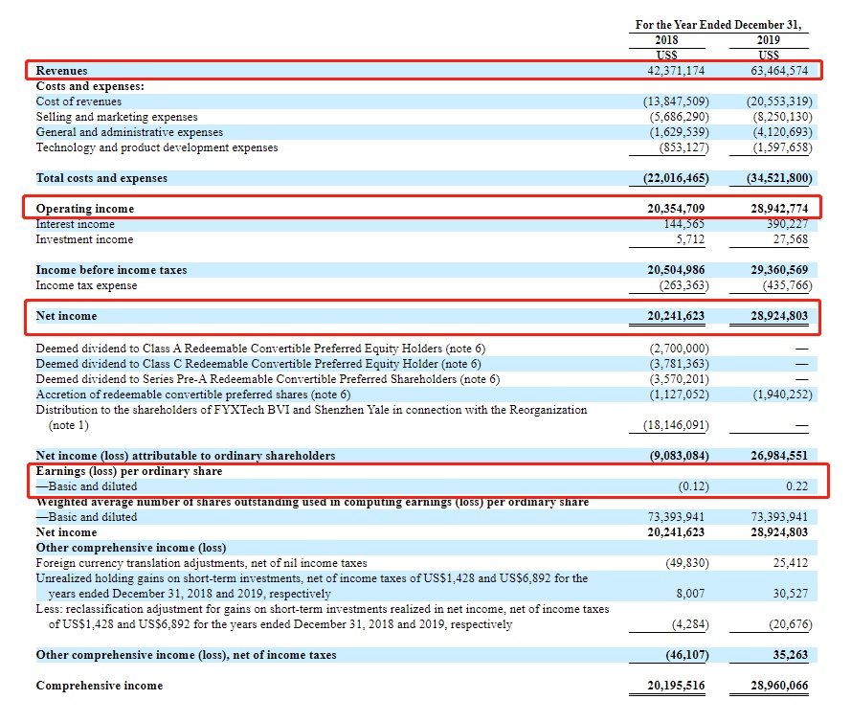Select the Interest income 2019 value 390,227
Screen dimensions: 851x722
point(784,224)
